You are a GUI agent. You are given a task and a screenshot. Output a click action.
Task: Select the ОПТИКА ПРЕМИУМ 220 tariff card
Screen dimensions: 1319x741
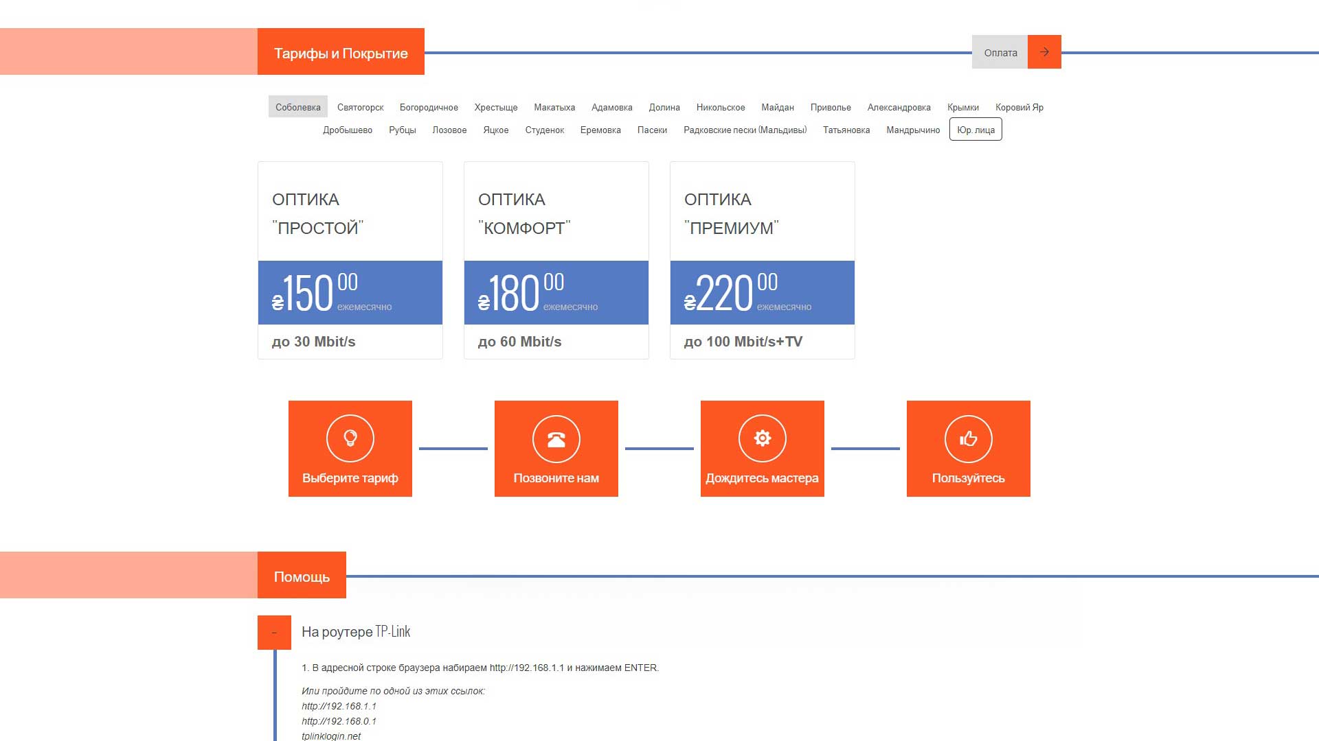[763, 261]
